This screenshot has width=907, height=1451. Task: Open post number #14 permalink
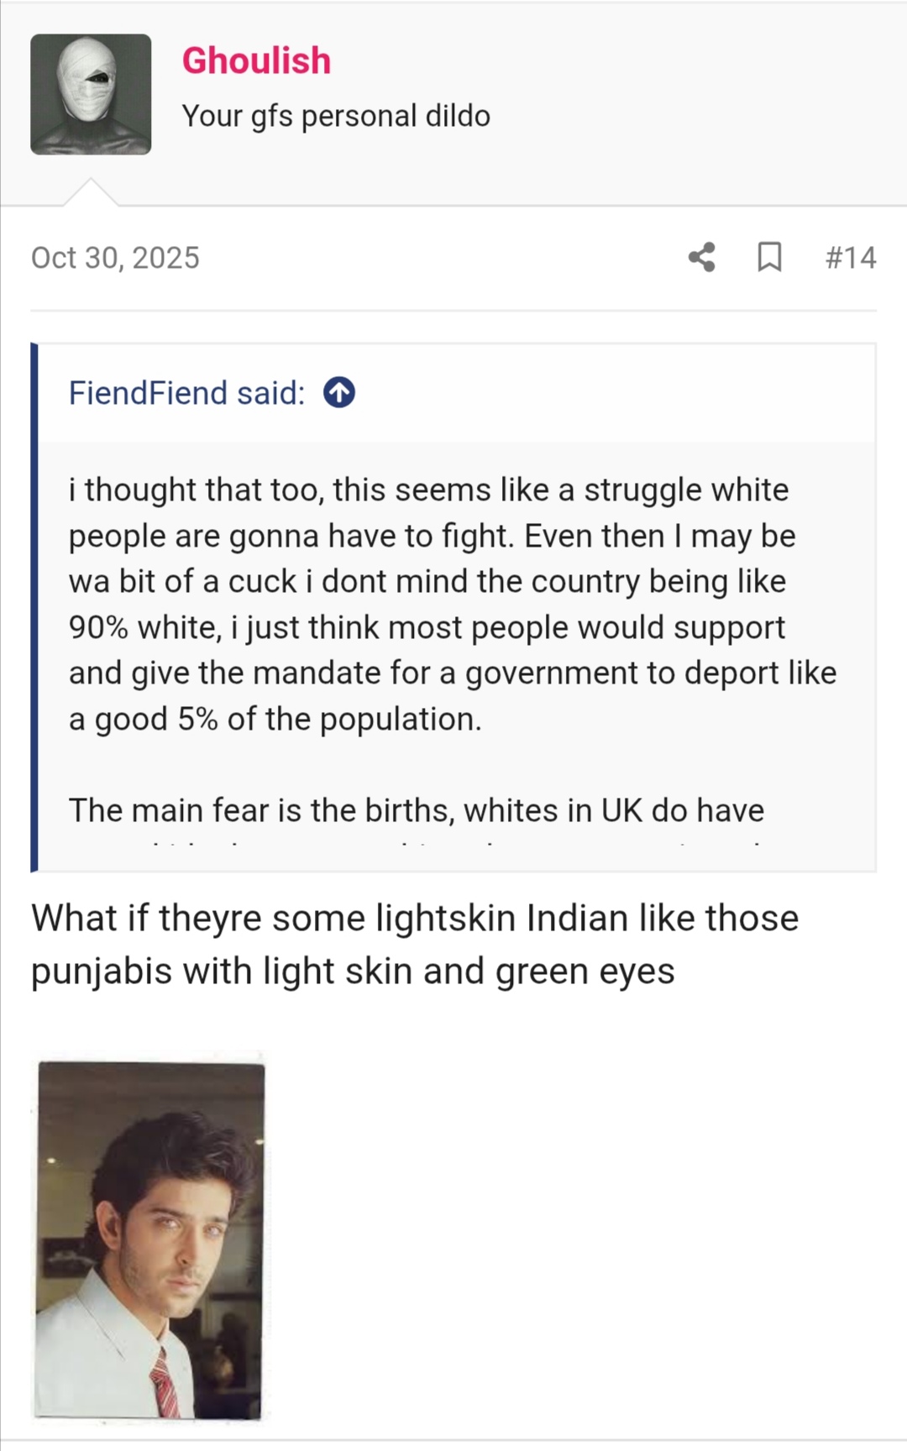coord(850,257)
